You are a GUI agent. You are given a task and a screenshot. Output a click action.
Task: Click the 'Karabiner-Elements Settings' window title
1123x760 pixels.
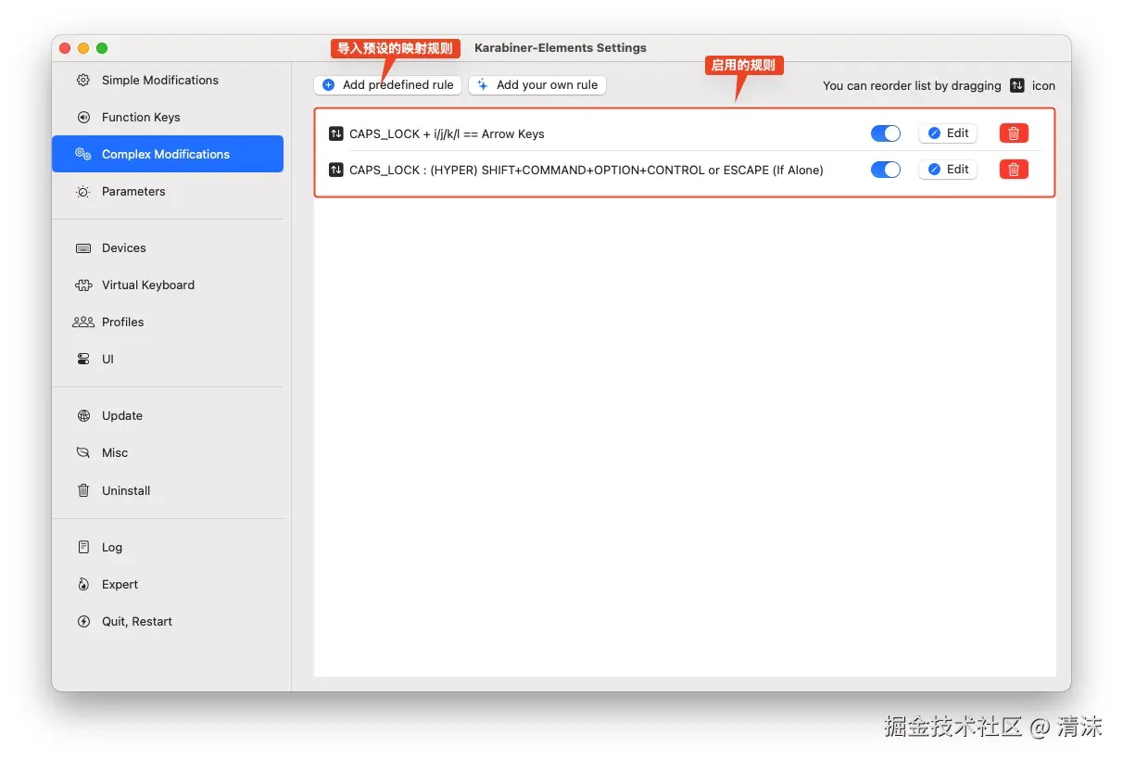point(561,47)
